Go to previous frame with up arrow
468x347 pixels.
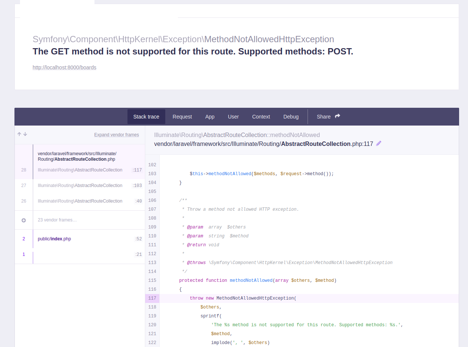19,134
